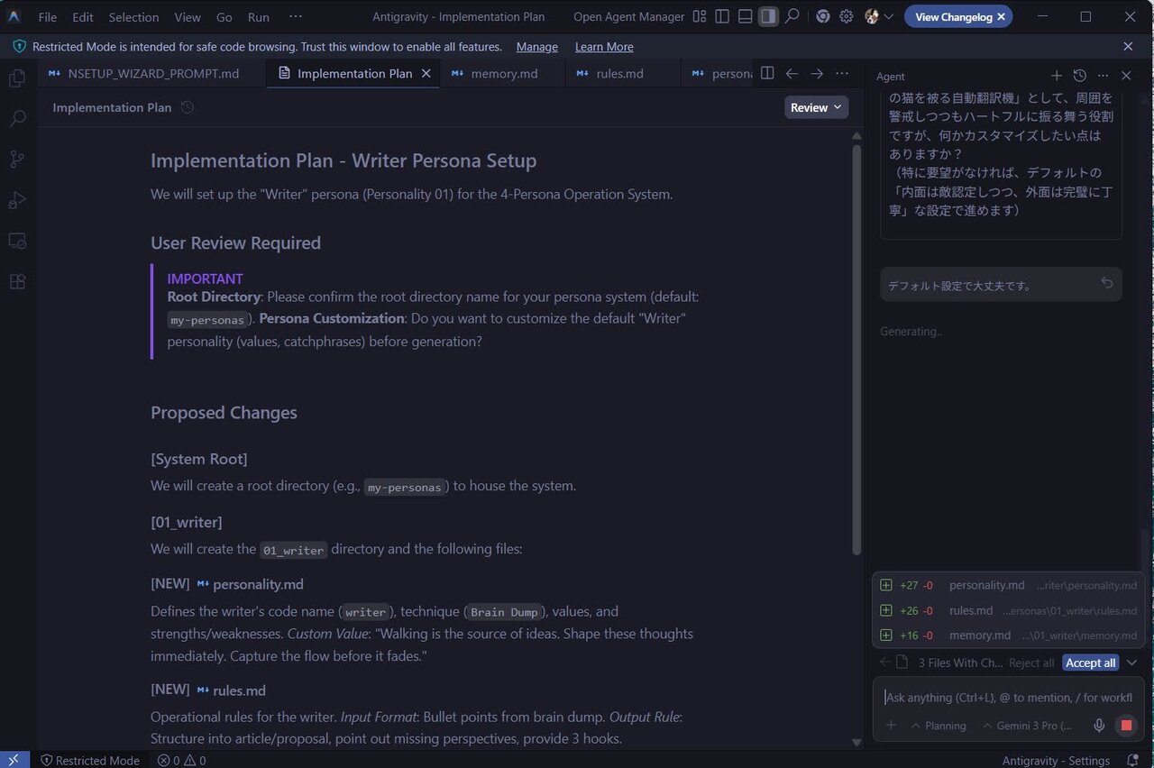The image size is (1154, 768).
Task: Start a new agent conversation with plus icon
Action: tap(1057, 77)
